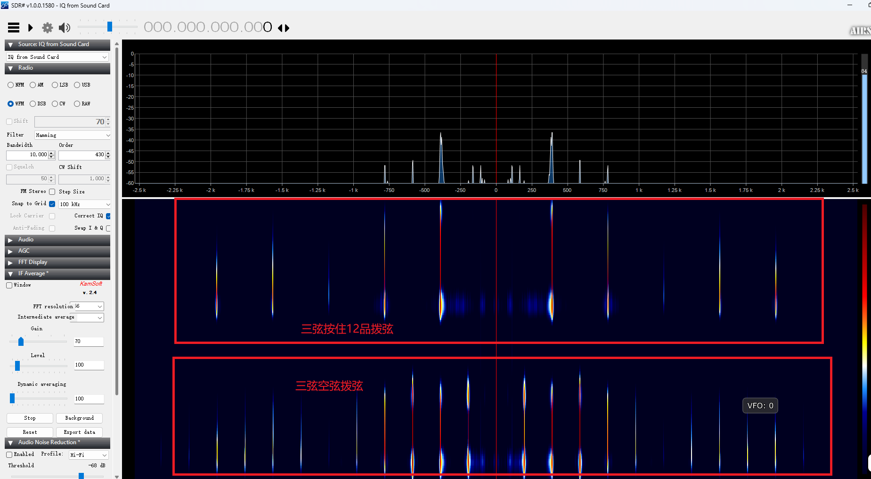This screenshot has height=479, width=871.
Task: Enable the Audio Noise Reduction checkbox
Action: pyautogui.click(x=9, y=455)
